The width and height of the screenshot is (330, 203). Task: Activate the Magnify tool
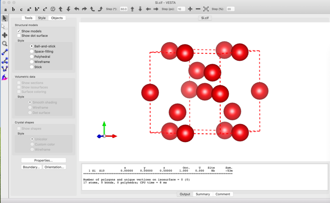pos(5,44)
